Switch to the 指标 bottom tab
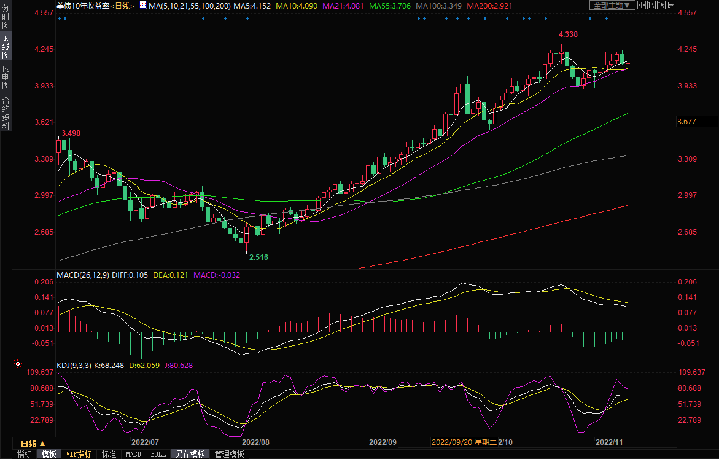 tap(25, 454)
